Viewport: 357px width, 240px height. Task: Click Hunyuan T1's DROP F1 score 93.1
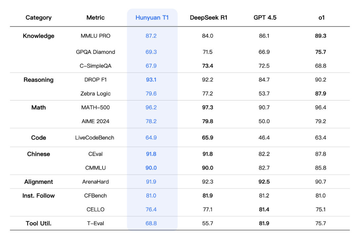tap(151, 80)
